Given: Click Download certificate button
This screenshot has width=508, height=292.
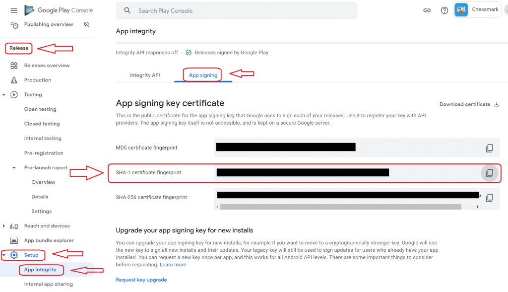Looking at the screenshot, I should pos(469,104).
